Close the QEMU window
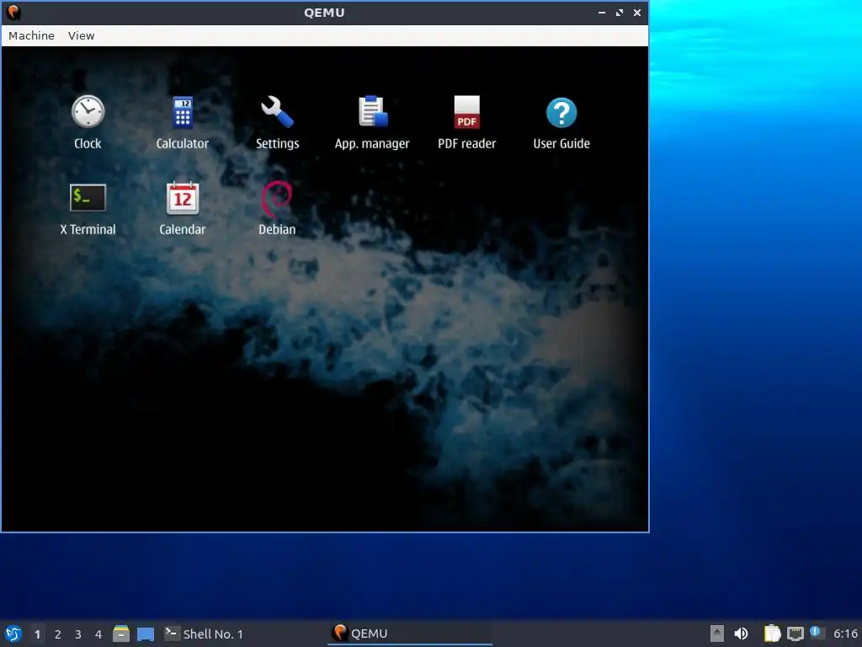This screenshot has height=647, width=862. tap(637, 12)
